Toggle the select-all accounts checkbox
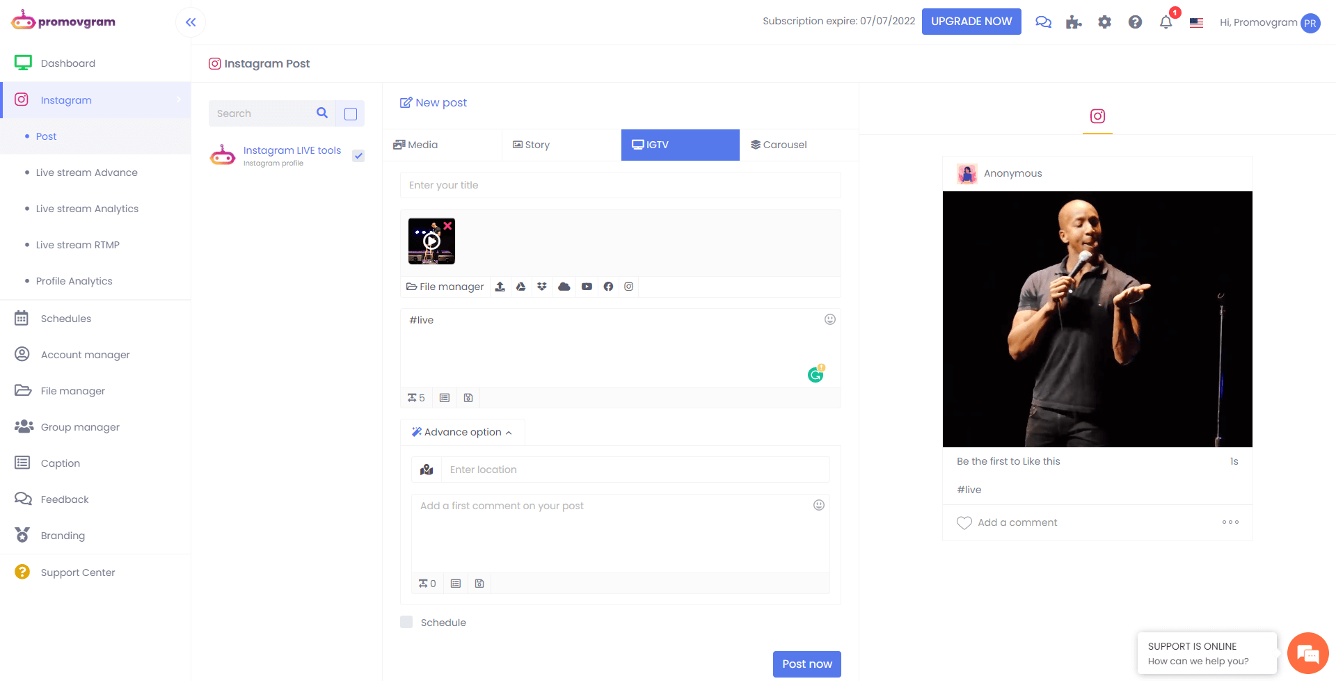 tap(351, 113)
